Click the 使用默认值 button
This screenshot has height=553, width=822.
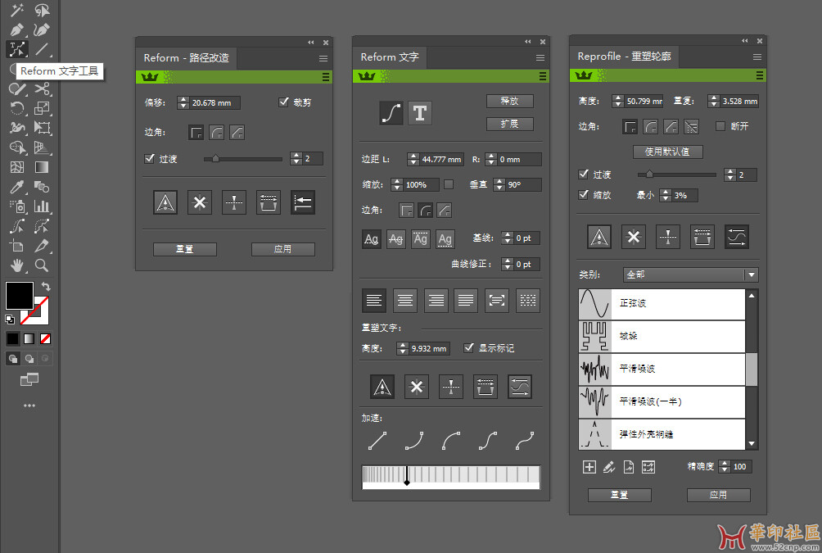[667, 152]
